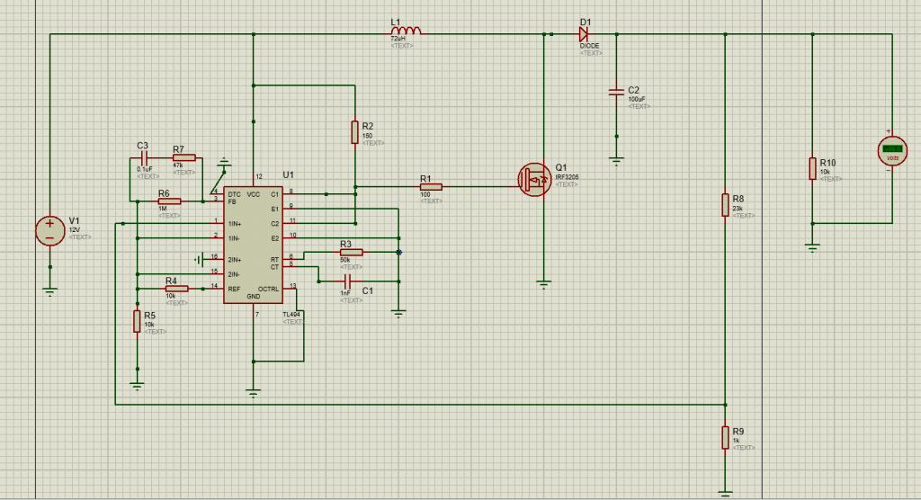921x500 pixels.
Task: Select resistor R8 symbol
Action: point(726,205)
